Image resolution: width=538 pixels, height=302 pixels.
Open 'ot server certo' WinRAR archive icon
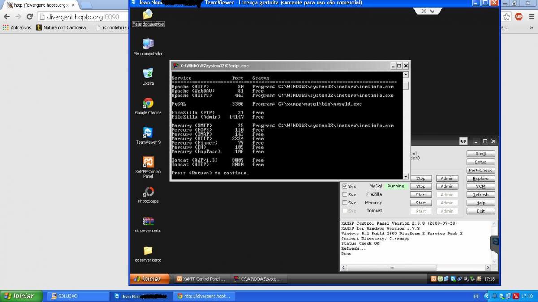(x=148, y=225)
